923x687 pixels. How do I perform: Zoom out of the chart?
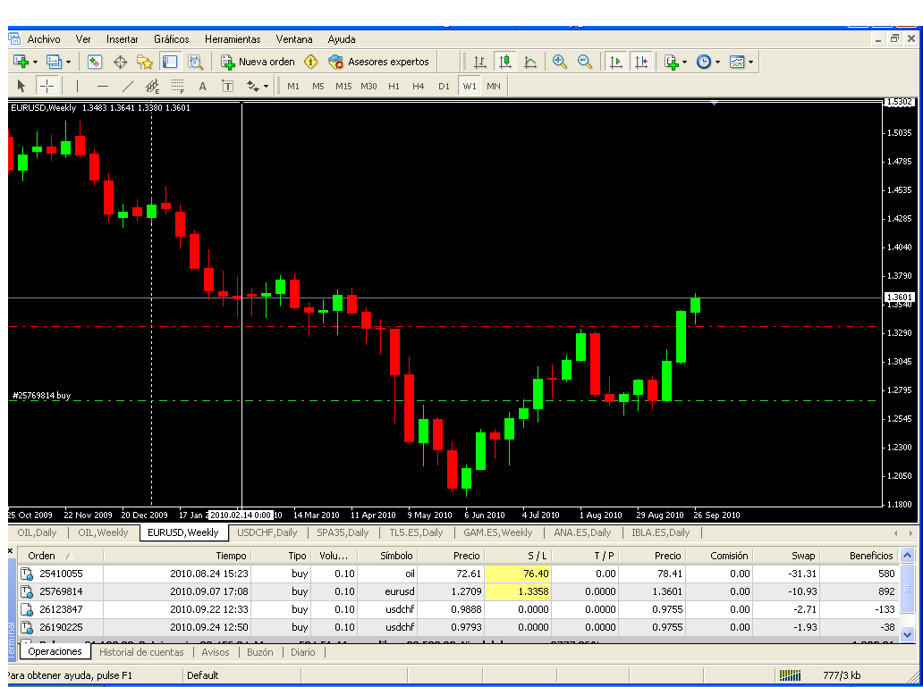click(585, 62)
